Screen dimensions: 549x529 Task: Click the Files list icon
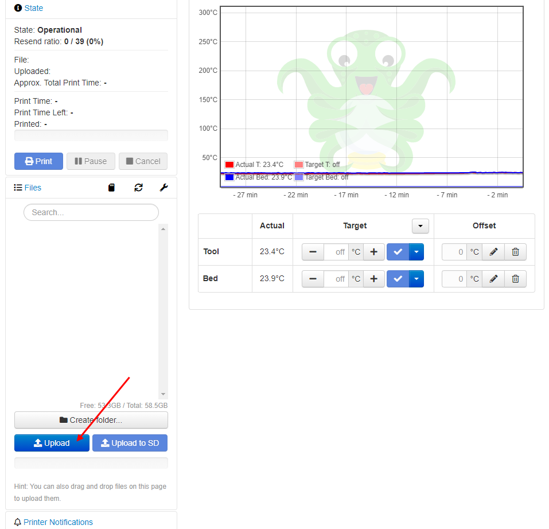[18, 188]
